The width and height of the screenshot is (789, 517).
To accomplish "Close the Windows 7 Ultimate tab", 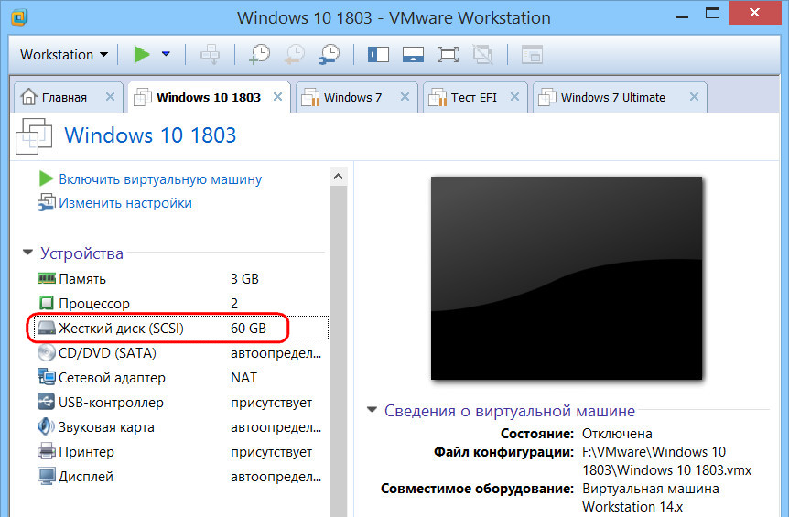I will point(695,97).
